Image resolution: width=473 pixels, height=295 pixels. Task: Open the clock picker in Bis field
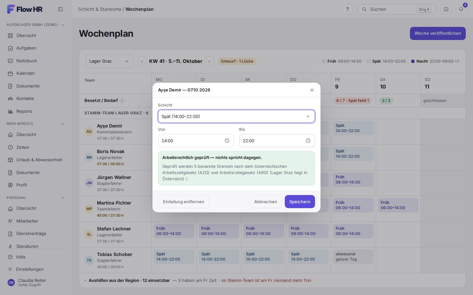[x=308, y=141]
